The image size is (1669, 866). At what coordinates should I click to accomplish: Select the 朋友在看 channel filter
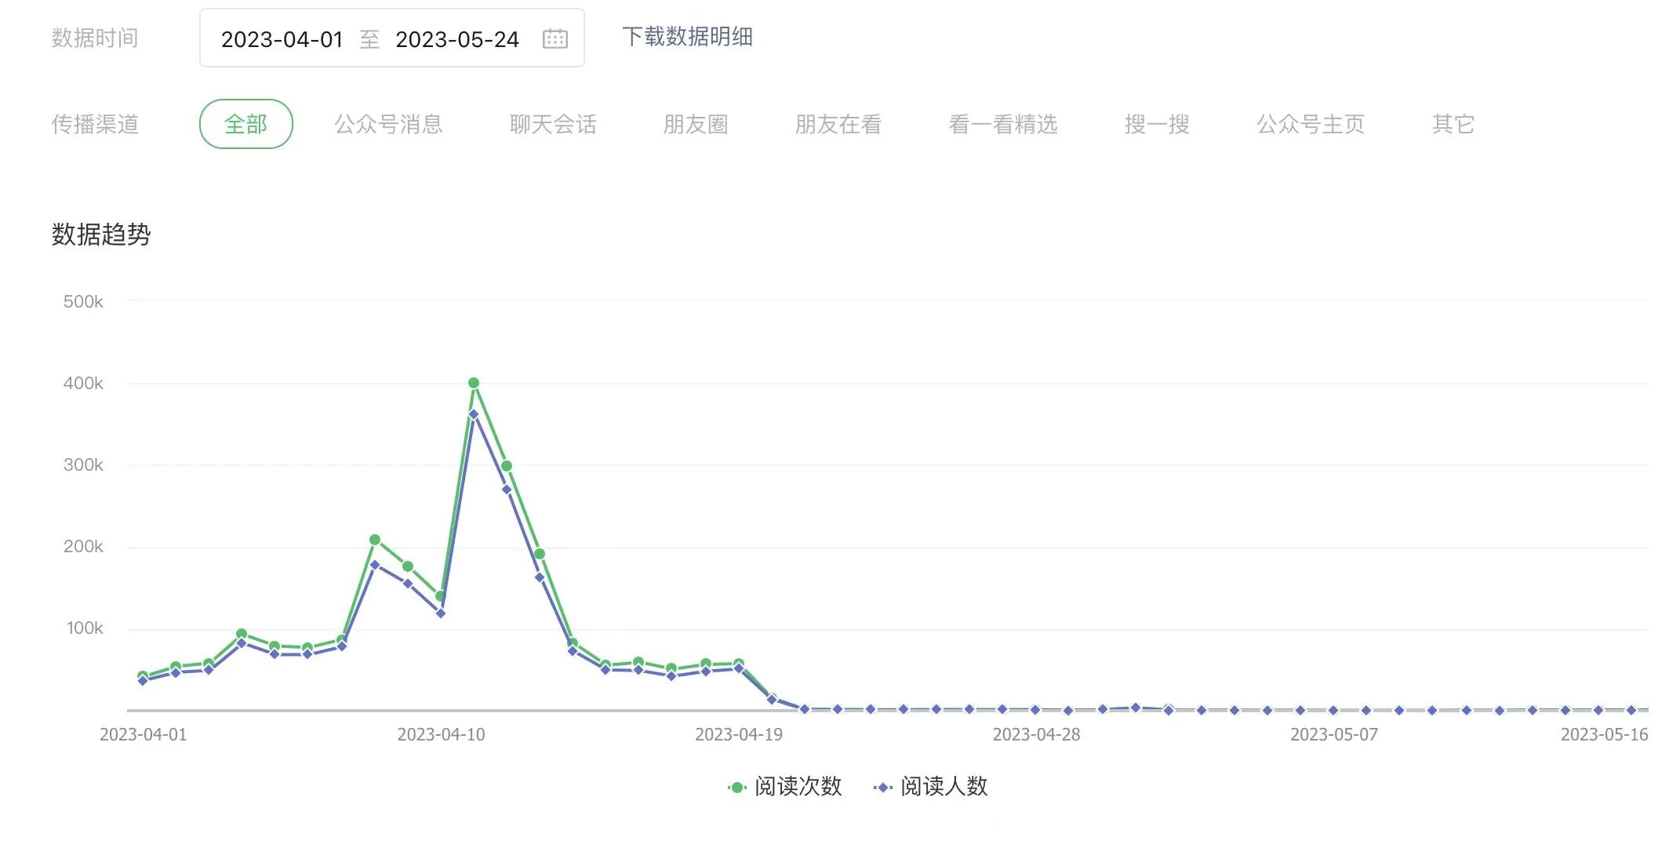click(x=838, y=124)
